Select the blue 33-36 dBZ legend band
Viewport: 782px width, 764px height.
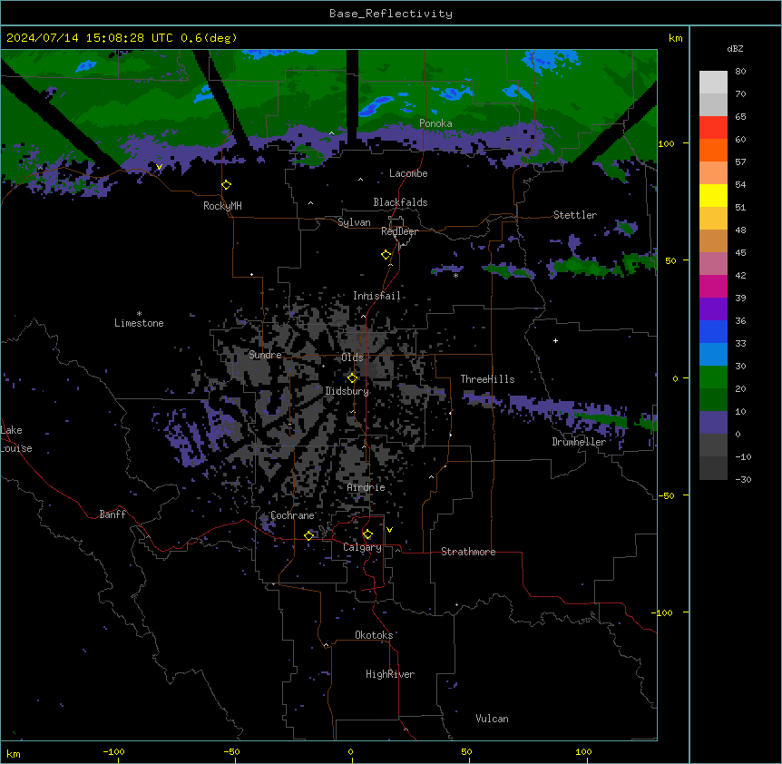coord(713,331)
